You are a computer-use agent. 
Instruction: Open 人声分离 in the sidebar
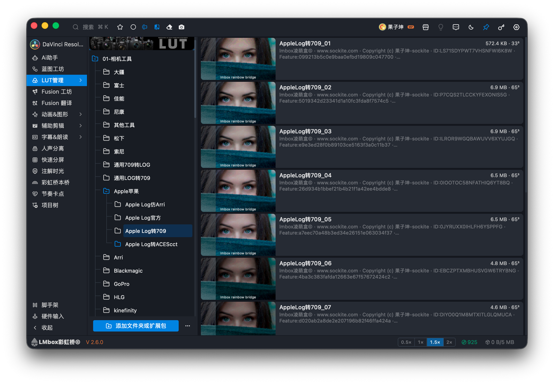tap(57, 148)
